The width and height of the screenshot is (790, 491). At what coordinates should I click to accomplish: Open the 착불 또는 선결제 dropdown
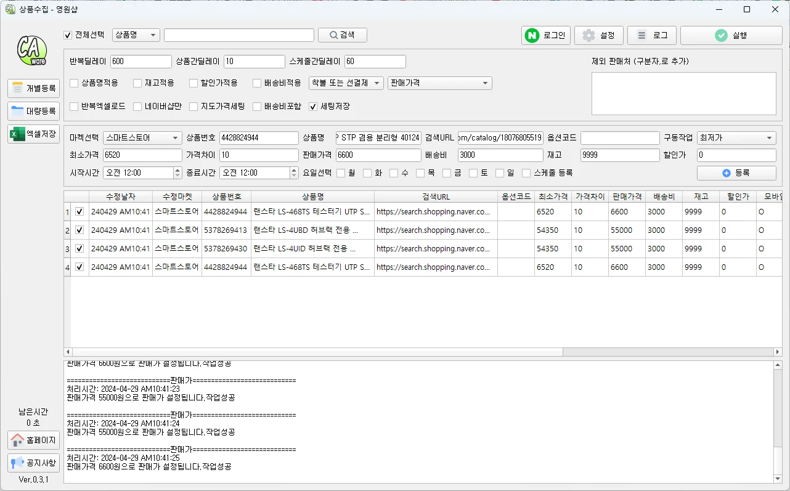pyautogui.click(x=346, y=83)
